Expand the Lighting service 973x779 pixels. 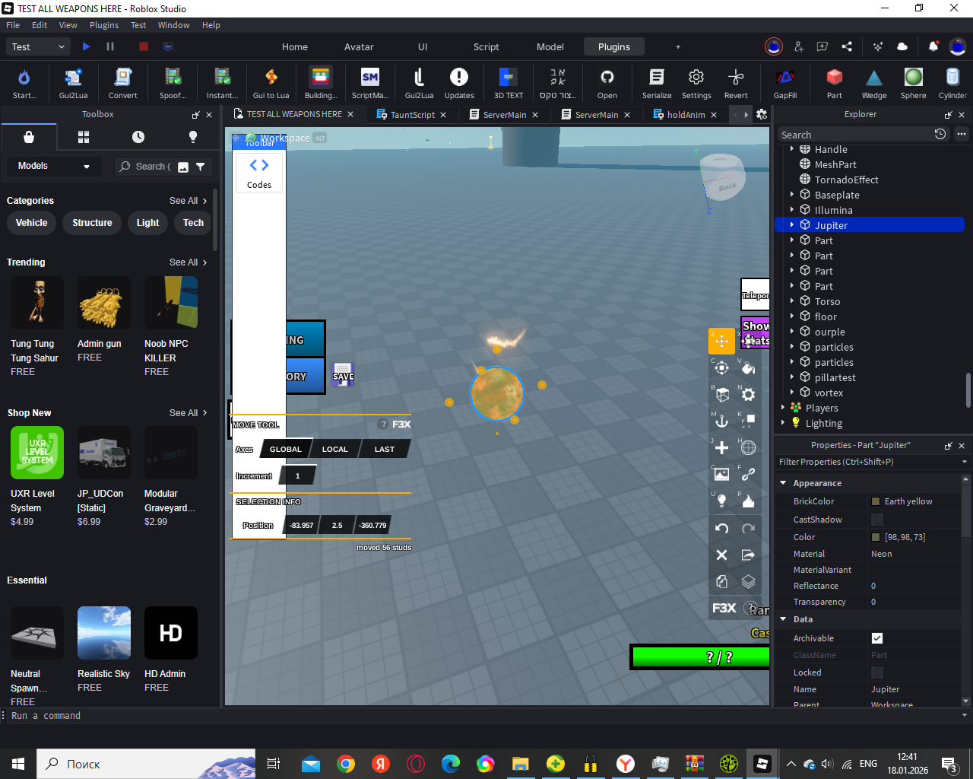click(783, 423)
